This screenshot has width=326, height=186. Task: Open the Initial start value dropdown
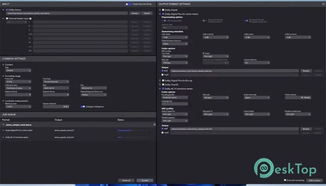click(18, 88)
